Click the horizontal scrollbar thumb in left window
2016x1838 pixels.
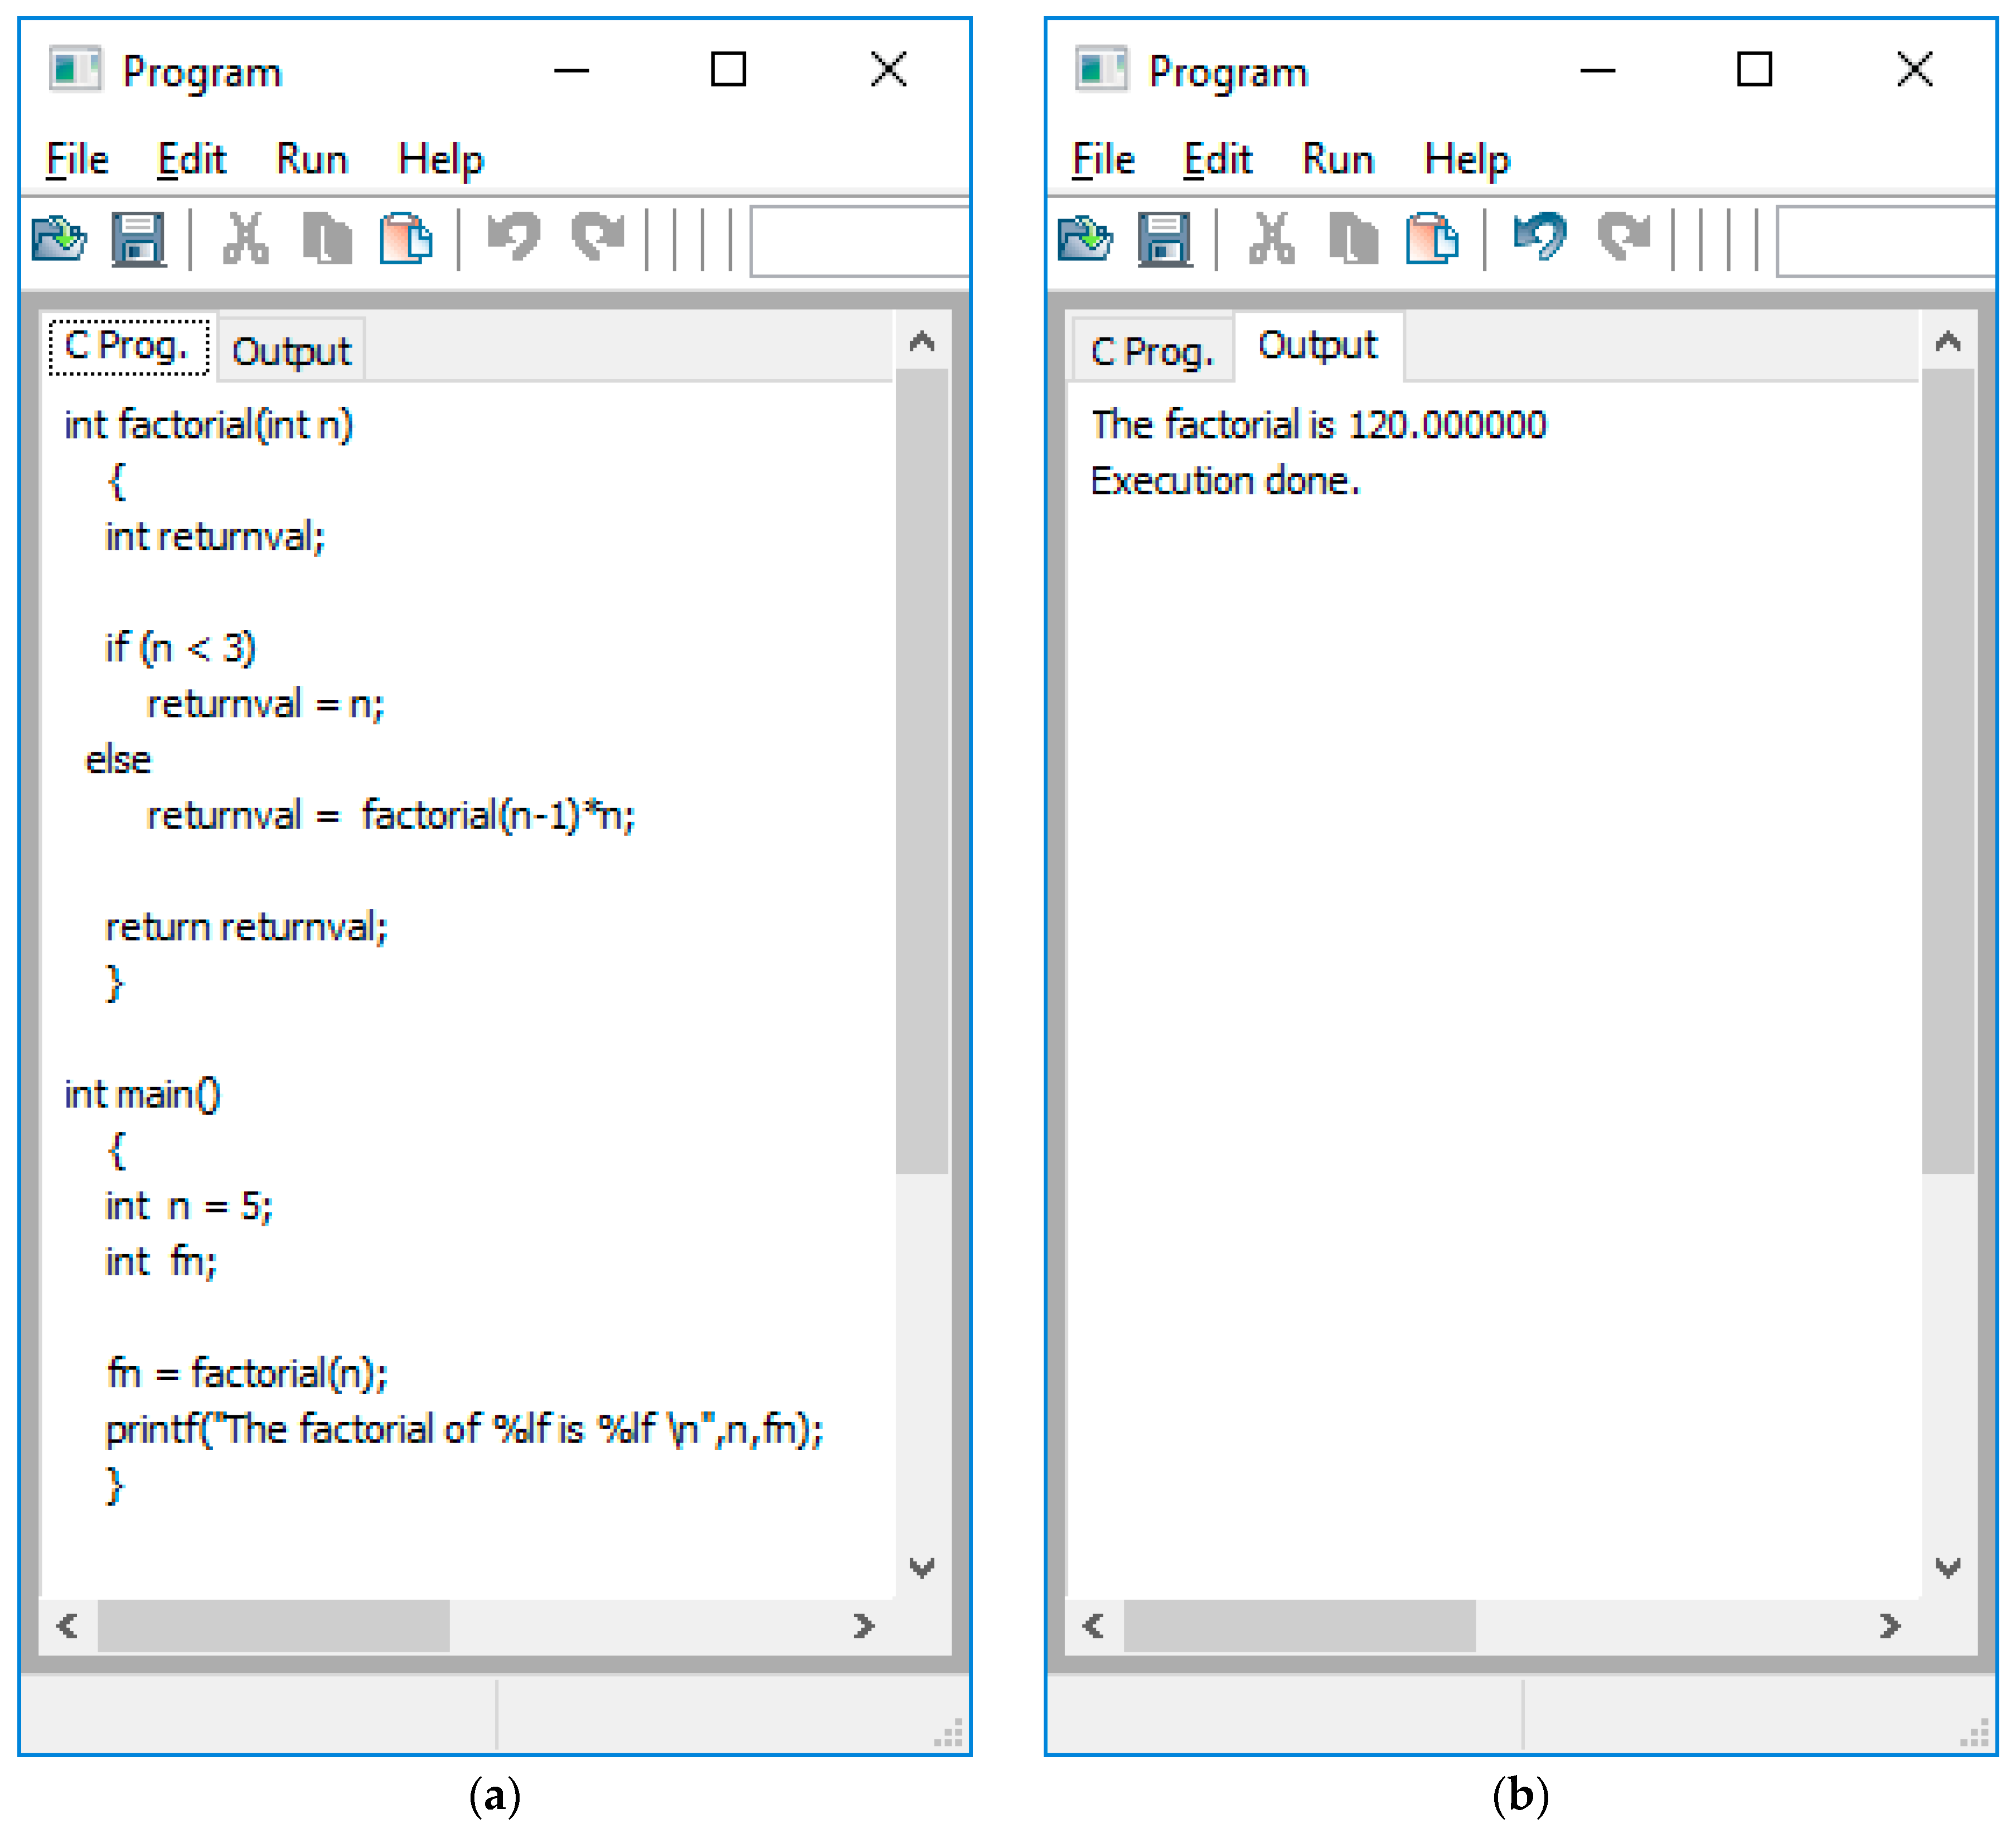coord(273,1626)
